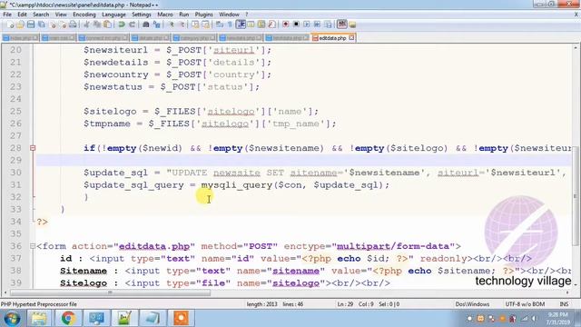Toggle synchronize vertical scrolling
This screenshot has height=327, width=581.
(x=195, y=25)
